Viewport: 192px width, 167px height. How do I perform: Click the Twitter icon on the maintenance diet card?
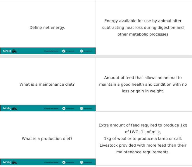[x=64, y=108]
